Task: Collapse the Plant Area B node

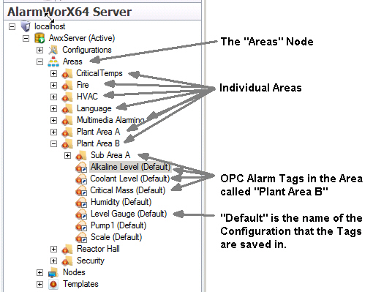Action: click(53, 143)
